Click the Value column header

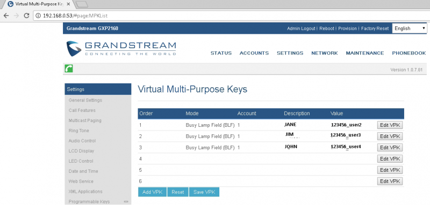(x=336, y=113)
